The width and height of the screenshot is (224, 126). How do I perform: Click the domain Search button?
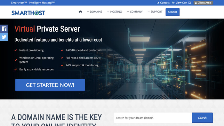coord(202,118)
